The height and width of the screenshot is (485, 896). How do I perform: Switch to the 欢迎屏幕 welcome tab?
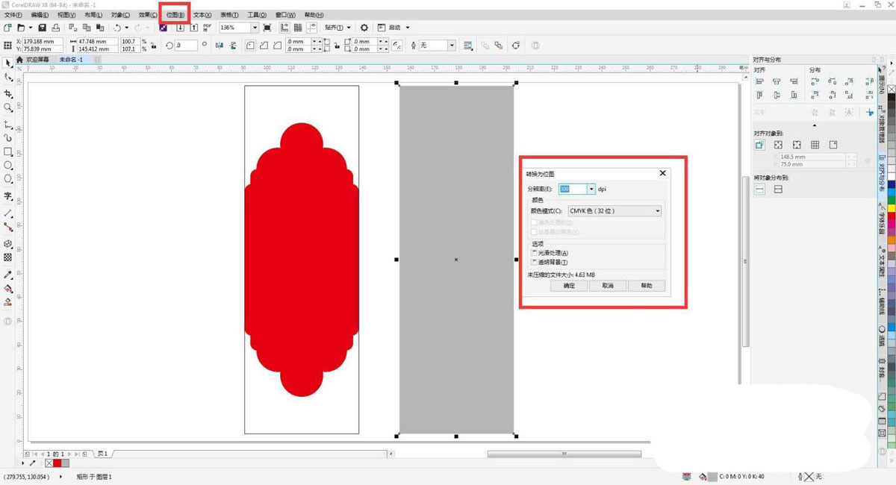[37, 60]
